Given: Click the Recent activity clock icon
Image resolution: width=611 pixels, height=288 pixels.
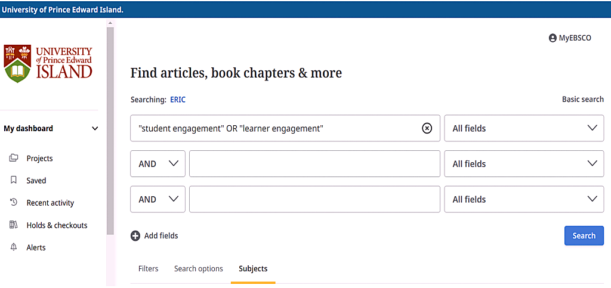Looking at the screenshot, I should 14,203.
